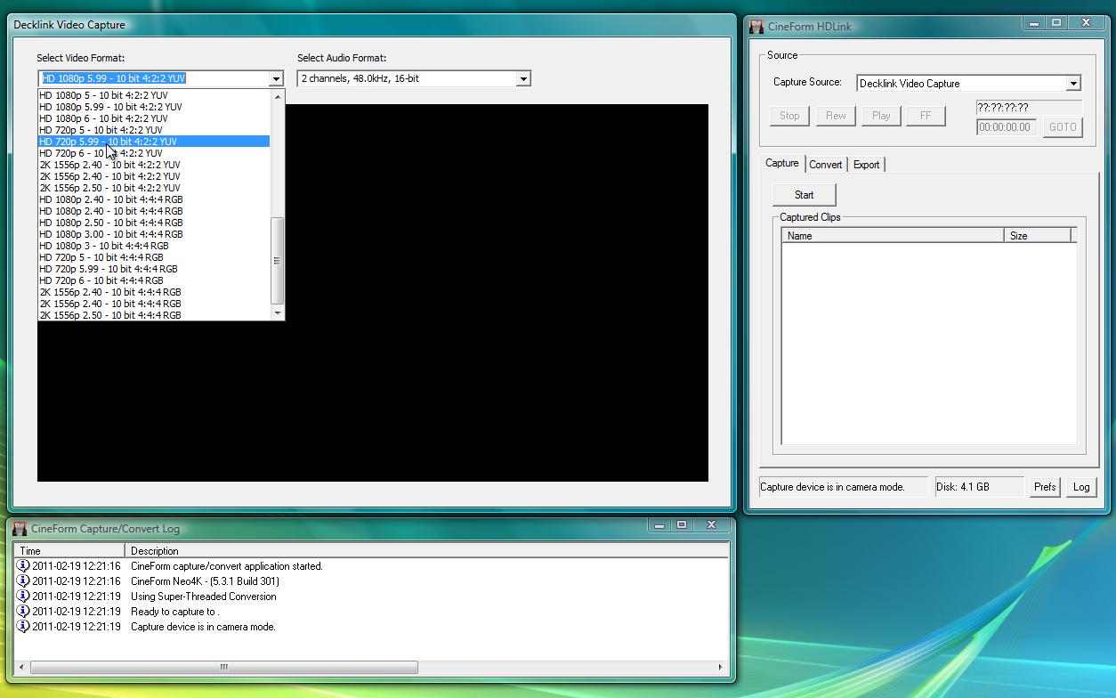Click info icon of 'application started' log entry
The height and width of the screenshot is (698, 1116).
[x=24, y=566]
